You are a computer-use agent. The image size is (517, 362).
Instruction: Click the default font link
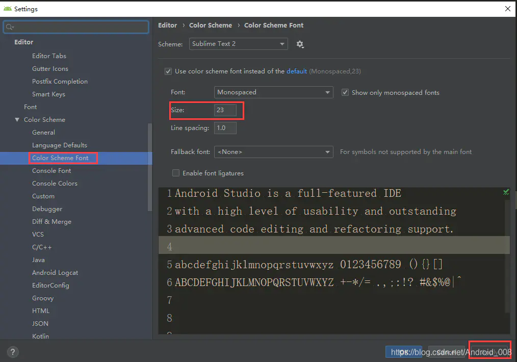[x=296, y=71]
